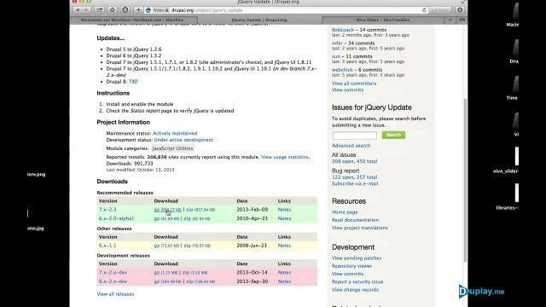Image resolution: width=546 pixels, height=307 pixels.
Task: Add bookmark with the plus toolbar button
Action: [138, 10]
